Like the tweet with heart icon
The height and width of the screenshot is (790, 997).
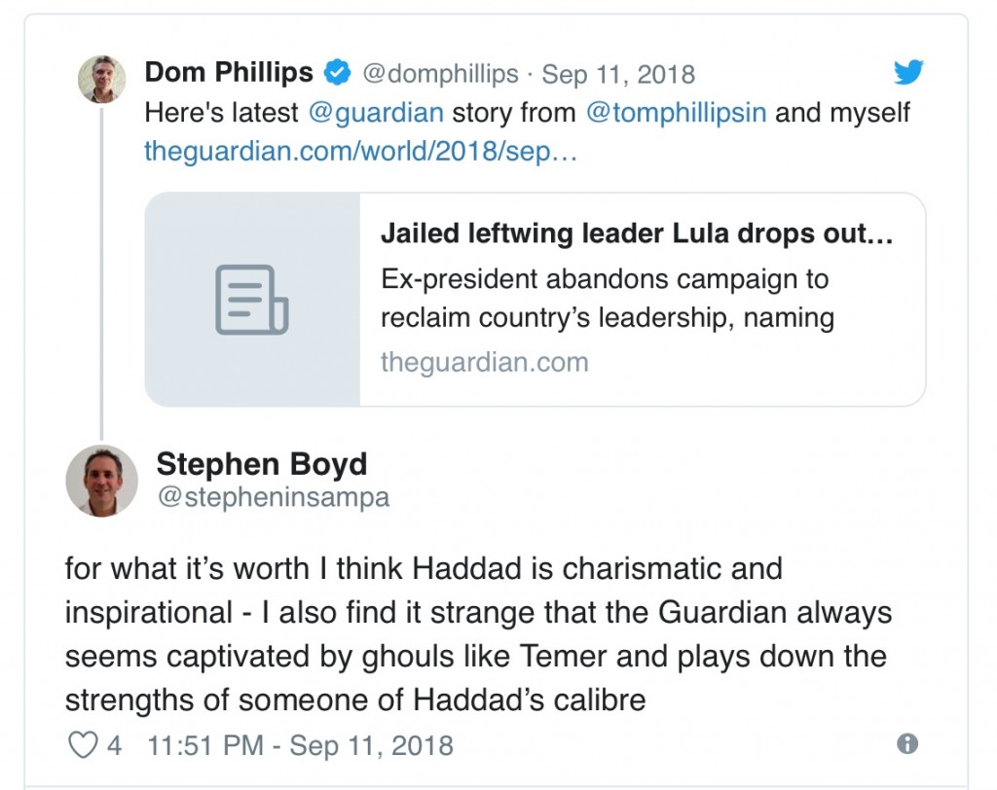coord(83,745)
